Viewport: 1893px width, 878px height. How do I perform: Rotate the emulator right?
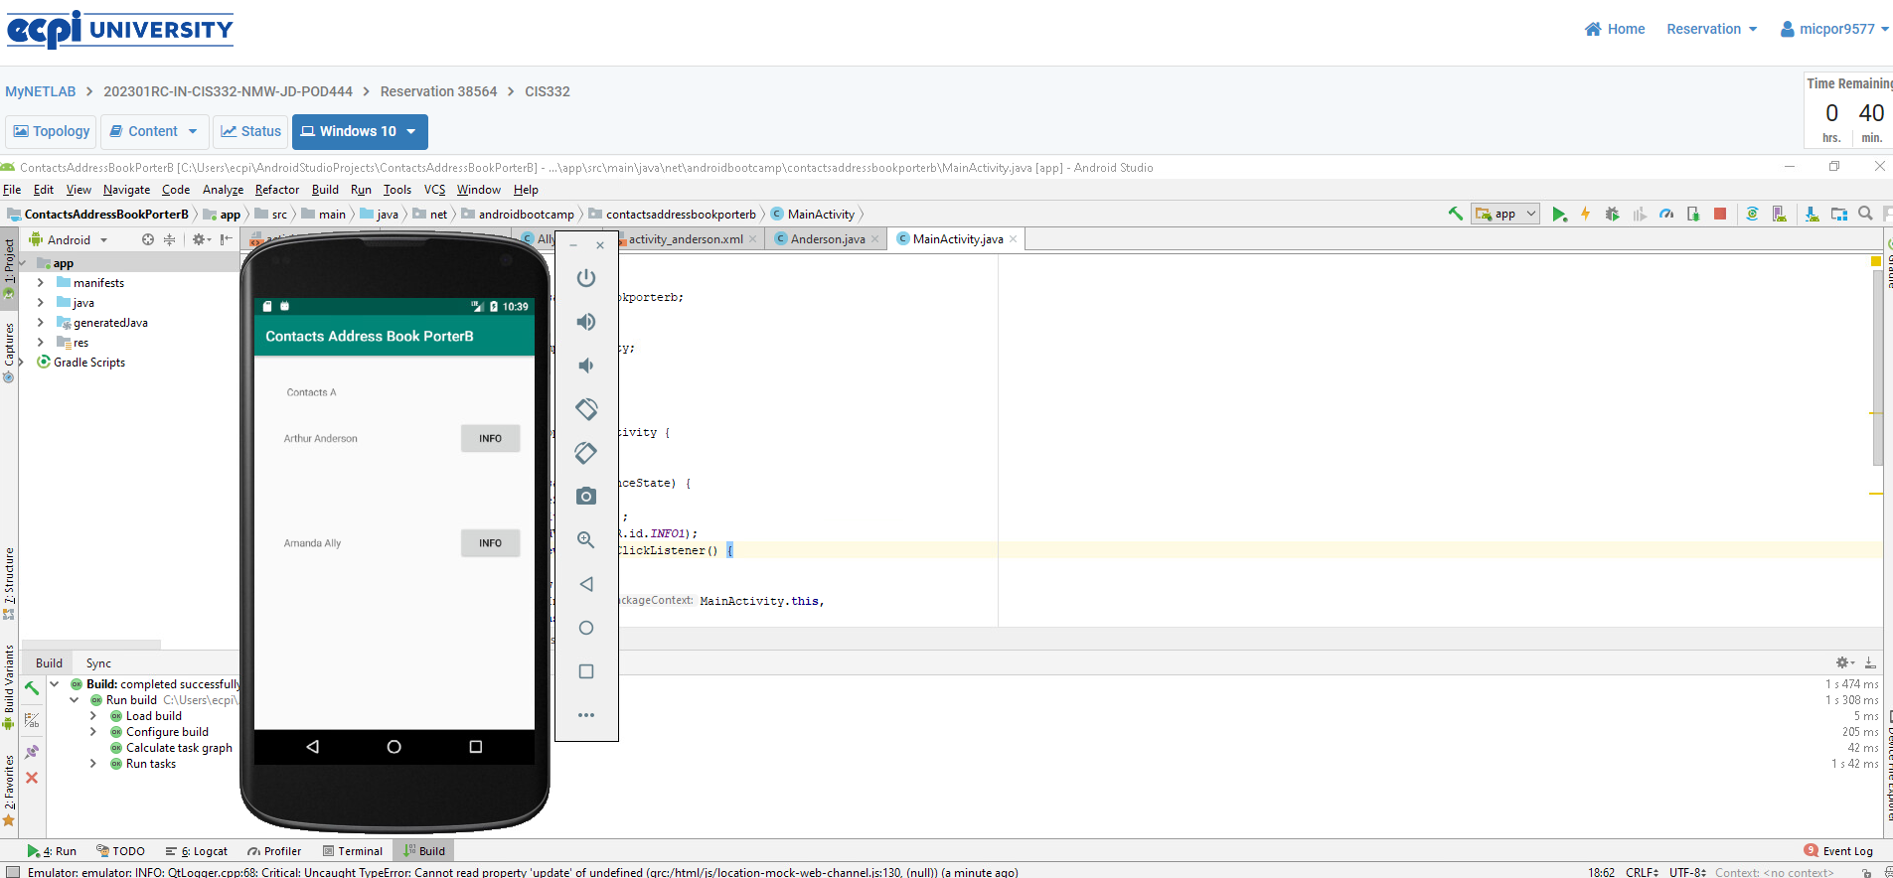coord(586,453)
